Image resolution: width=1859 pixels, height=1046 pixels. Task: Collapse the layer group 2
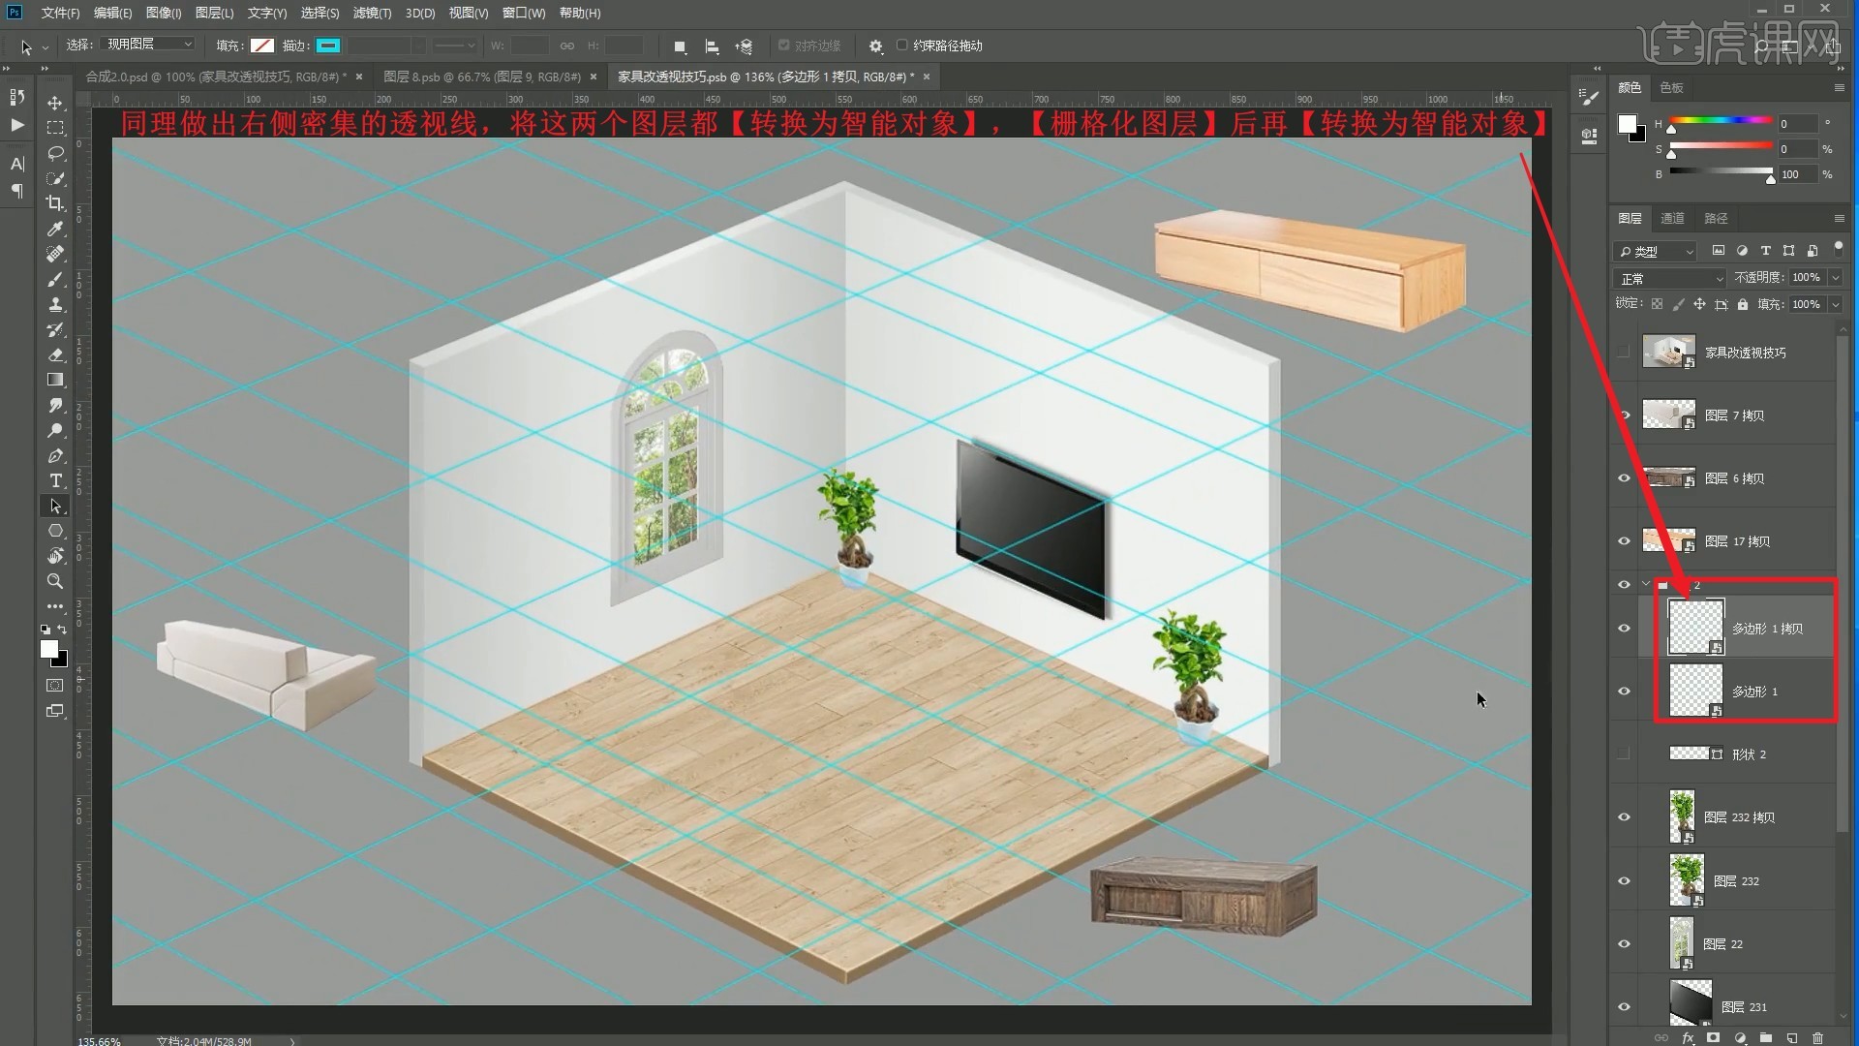tap(1646, 584)
